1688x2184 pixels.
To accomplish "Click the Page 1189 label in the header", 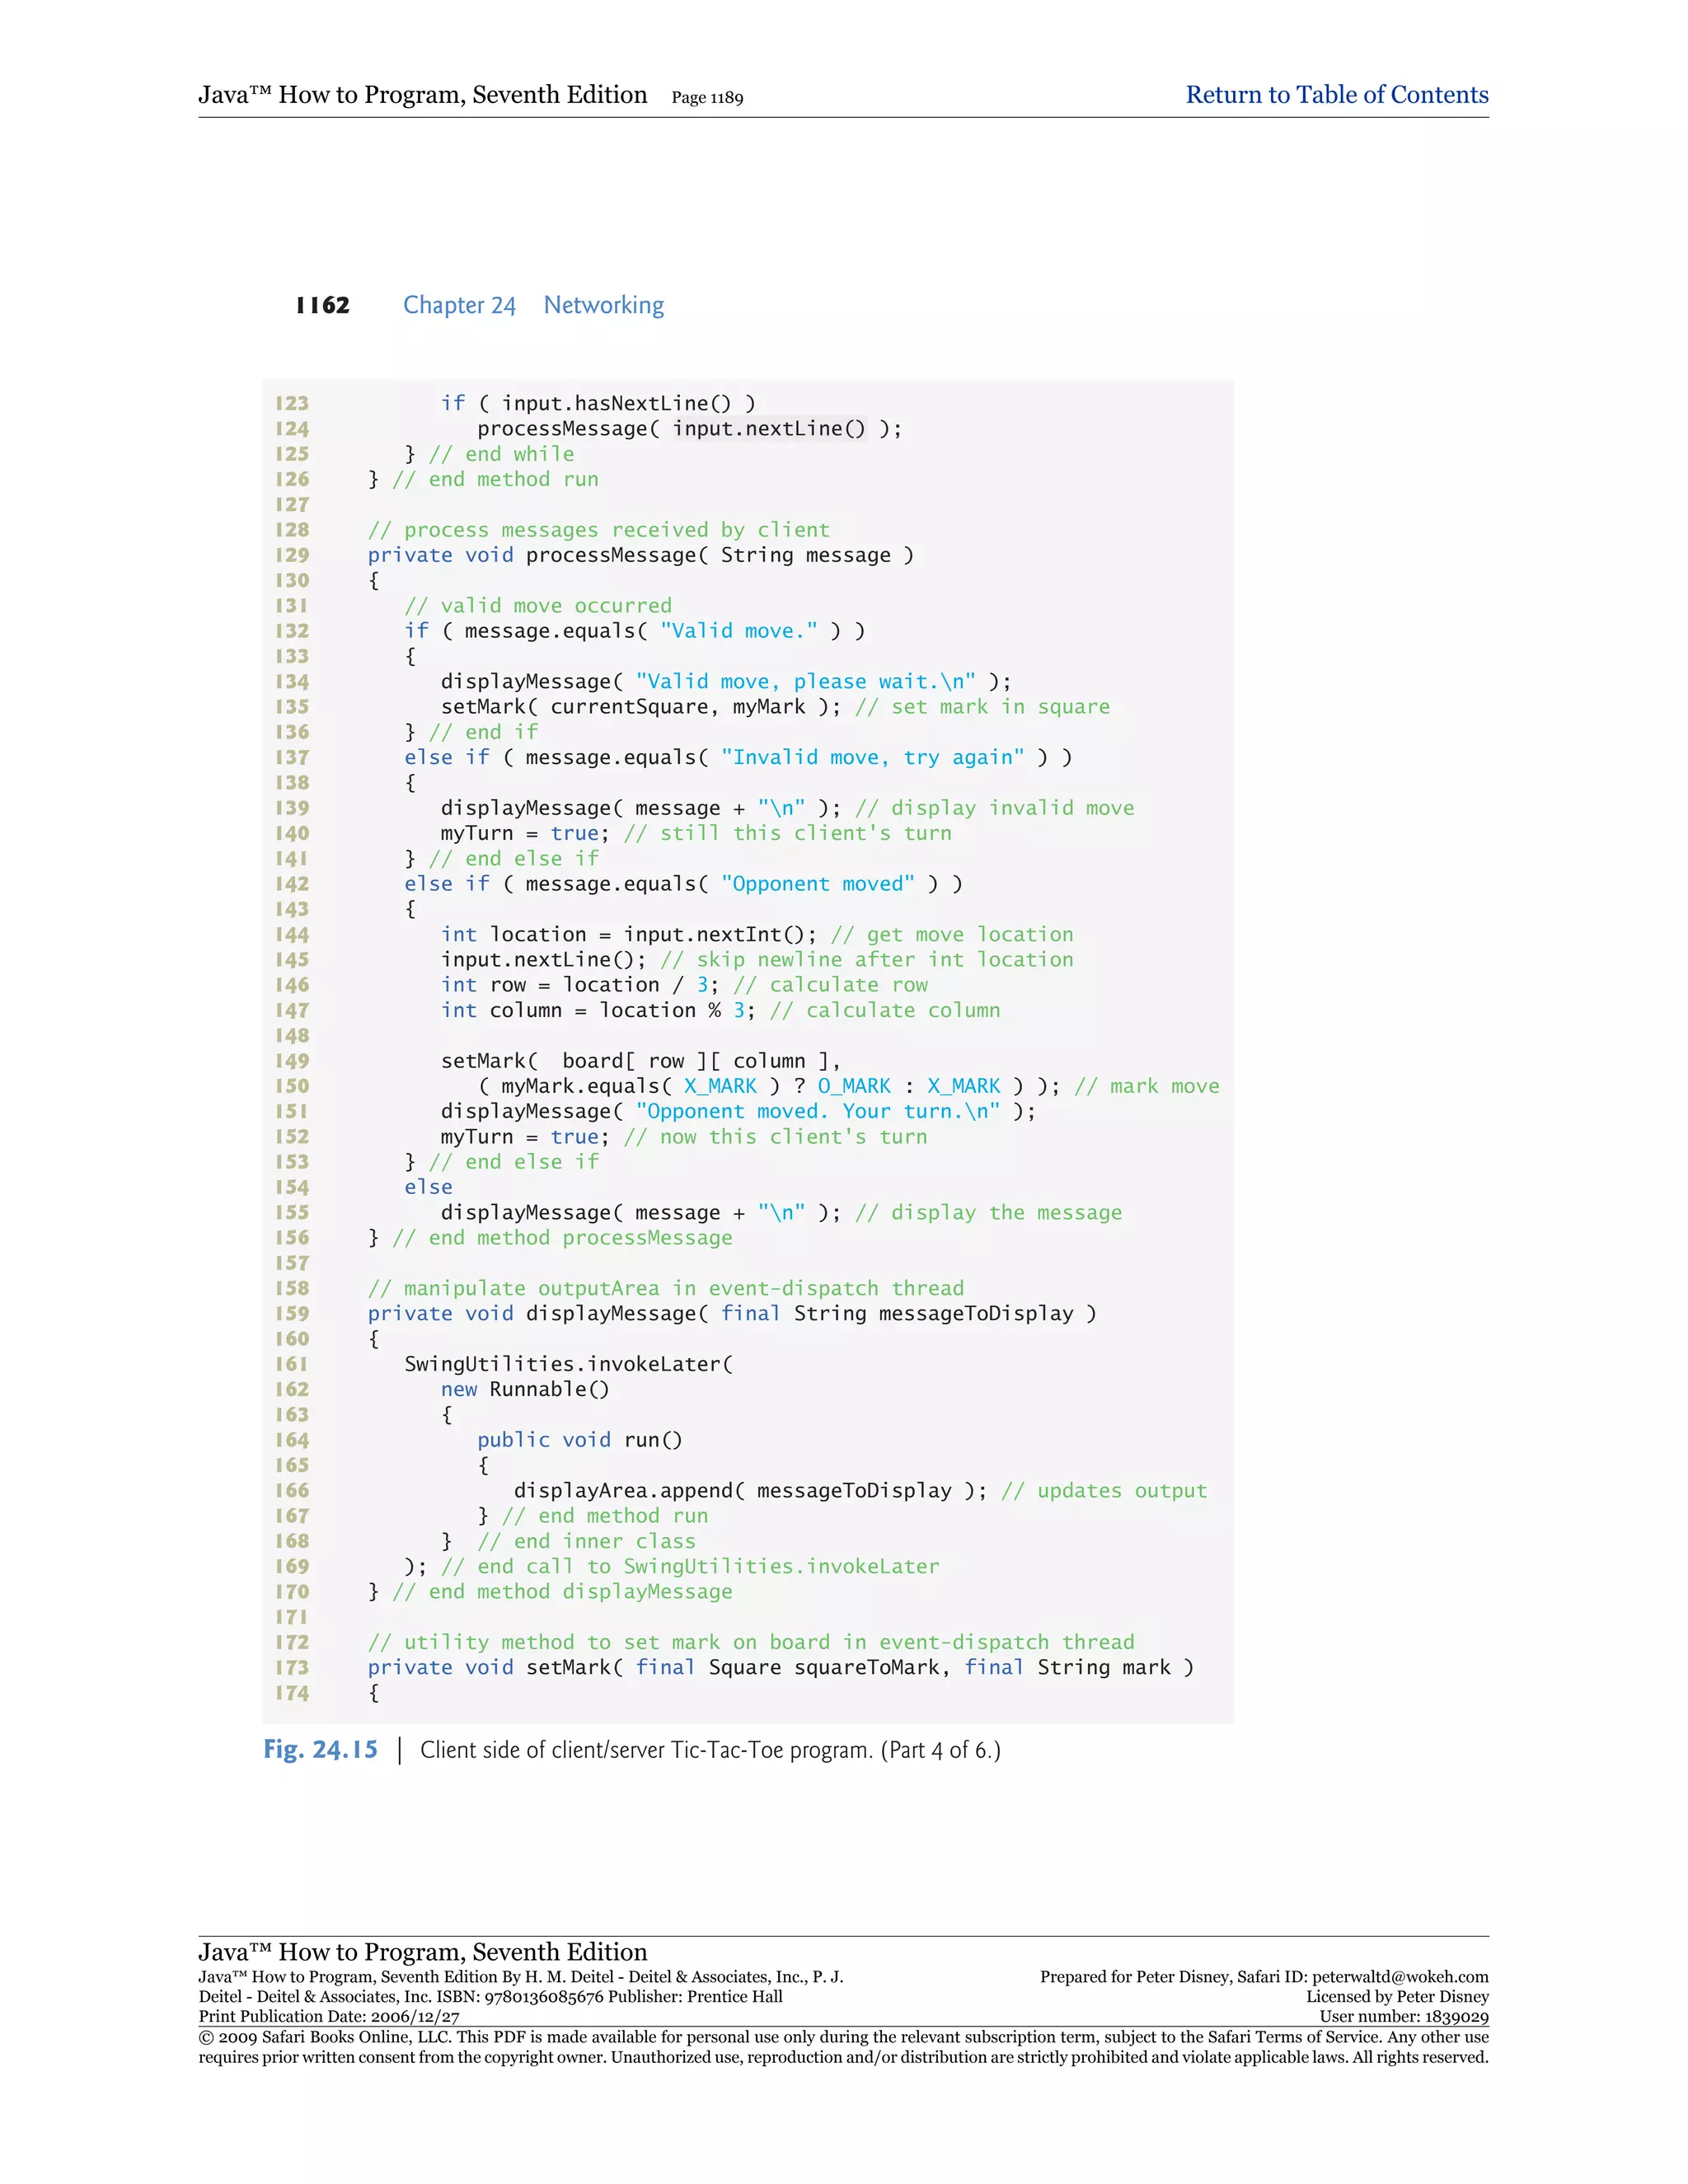I will click(707, 98).
